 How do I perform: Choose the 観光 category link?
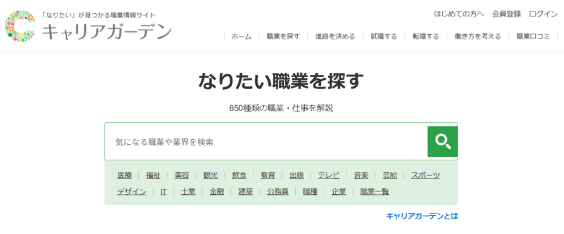tap(210, 176)
